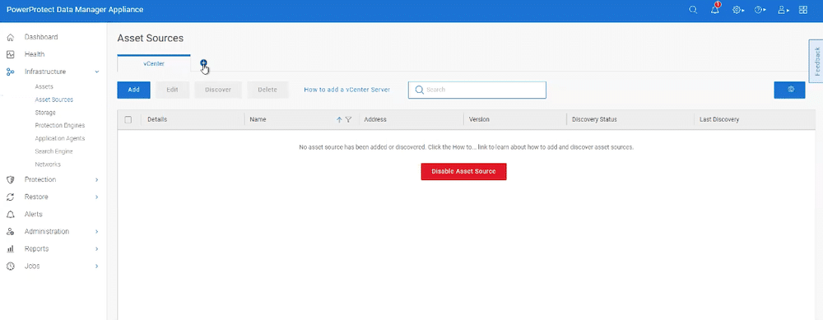This screenshot has width=823, height=320.
Task: Click the Last Discovery column header
Action: tap(719, 119)
